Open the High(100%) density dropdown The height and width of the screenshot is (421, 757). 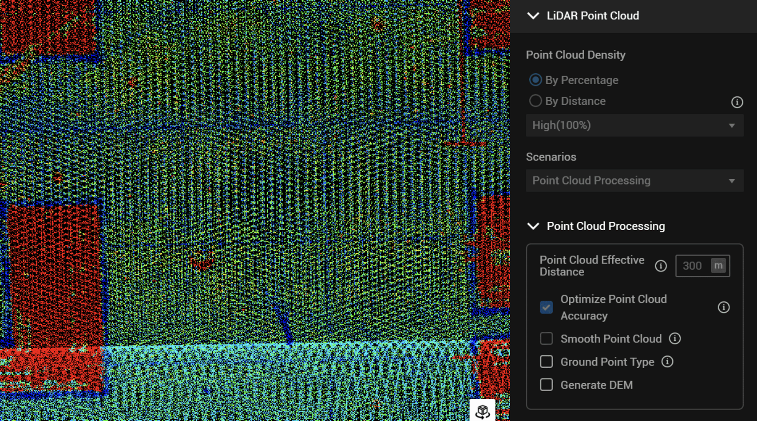click(634, 126)
